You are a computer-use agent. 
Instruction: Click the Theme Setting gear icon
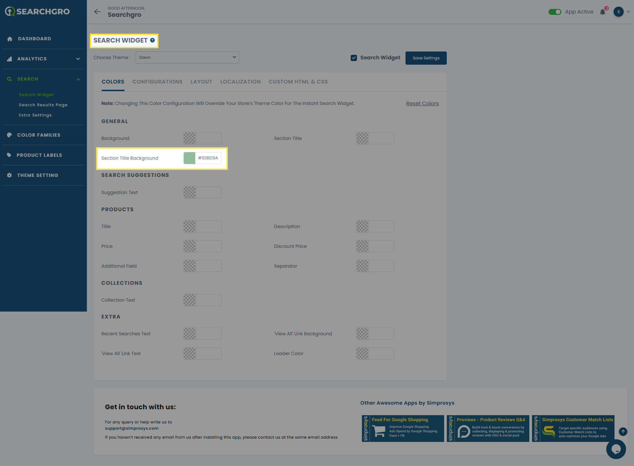point(9,175)
